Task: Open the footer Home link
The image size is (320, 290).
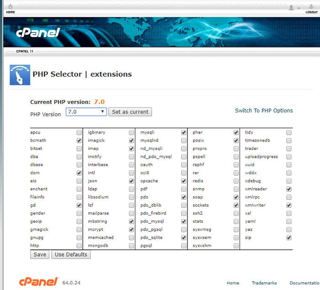Action: click(233, 283)
